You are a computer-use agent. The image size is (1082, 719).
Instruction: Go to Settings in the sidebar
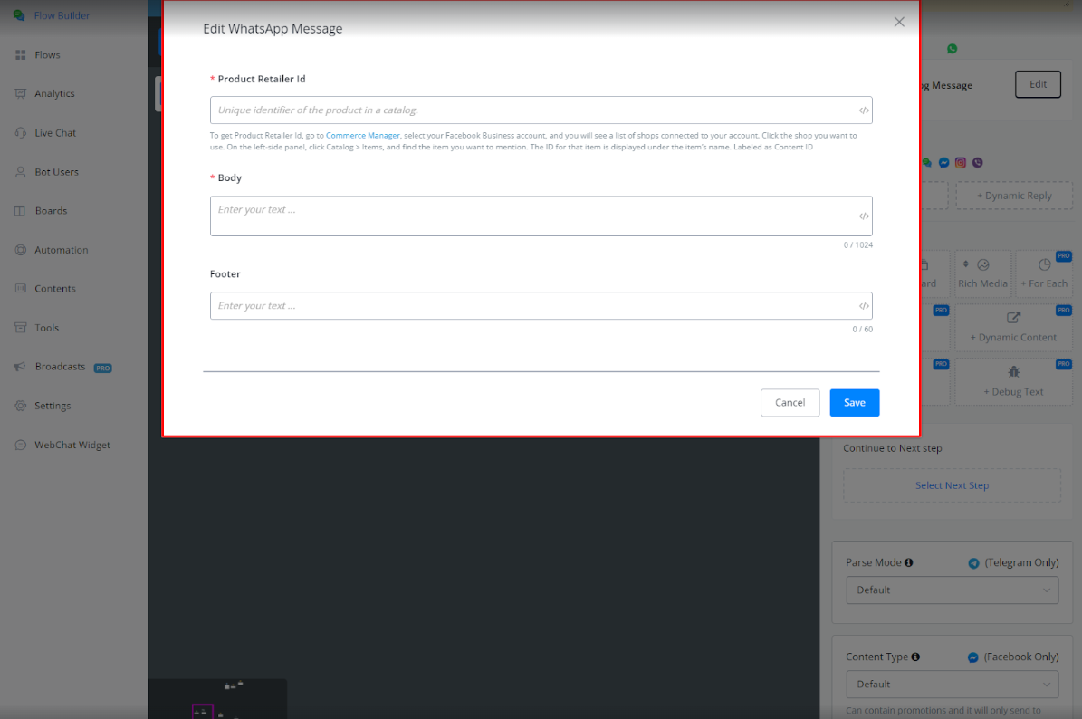[52, 406]
